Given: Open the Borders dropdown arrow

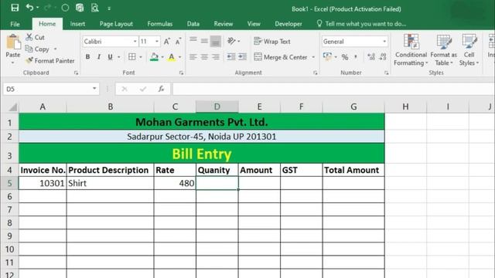Looking at the screenshot, I should pos(141,57).
